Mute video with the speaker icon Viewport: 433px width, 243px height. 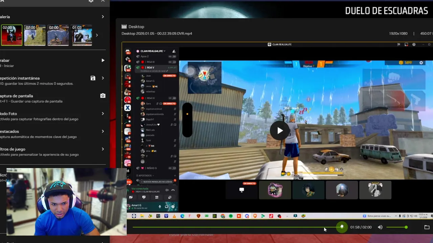380,227
